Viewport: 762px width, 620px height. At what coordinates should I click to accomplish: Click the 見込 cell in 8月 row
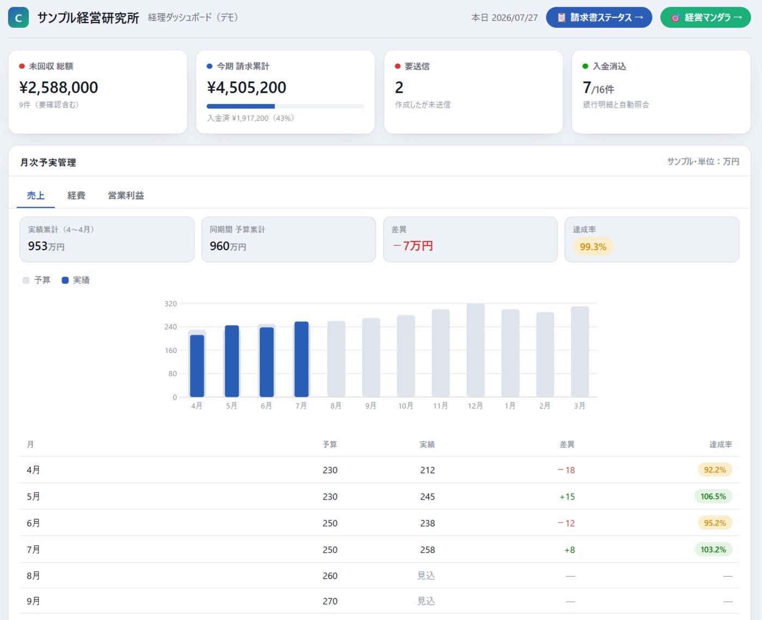(426, 575)
